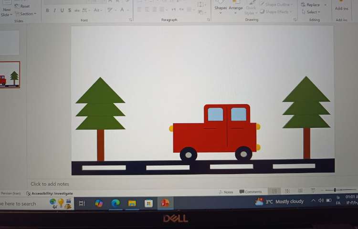Viewport: 358px width, 229px height.
Task: Launch PowerPoint from the taskbar
Action: click(165, 203)
